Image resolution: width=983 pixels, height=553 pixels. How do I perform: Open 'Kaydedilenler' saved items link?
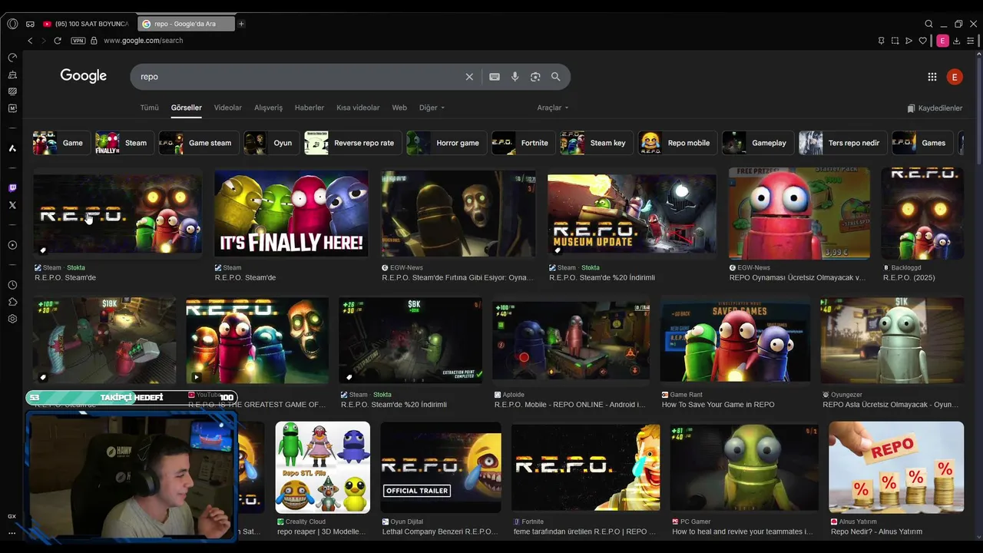click(x=935, y=108)
